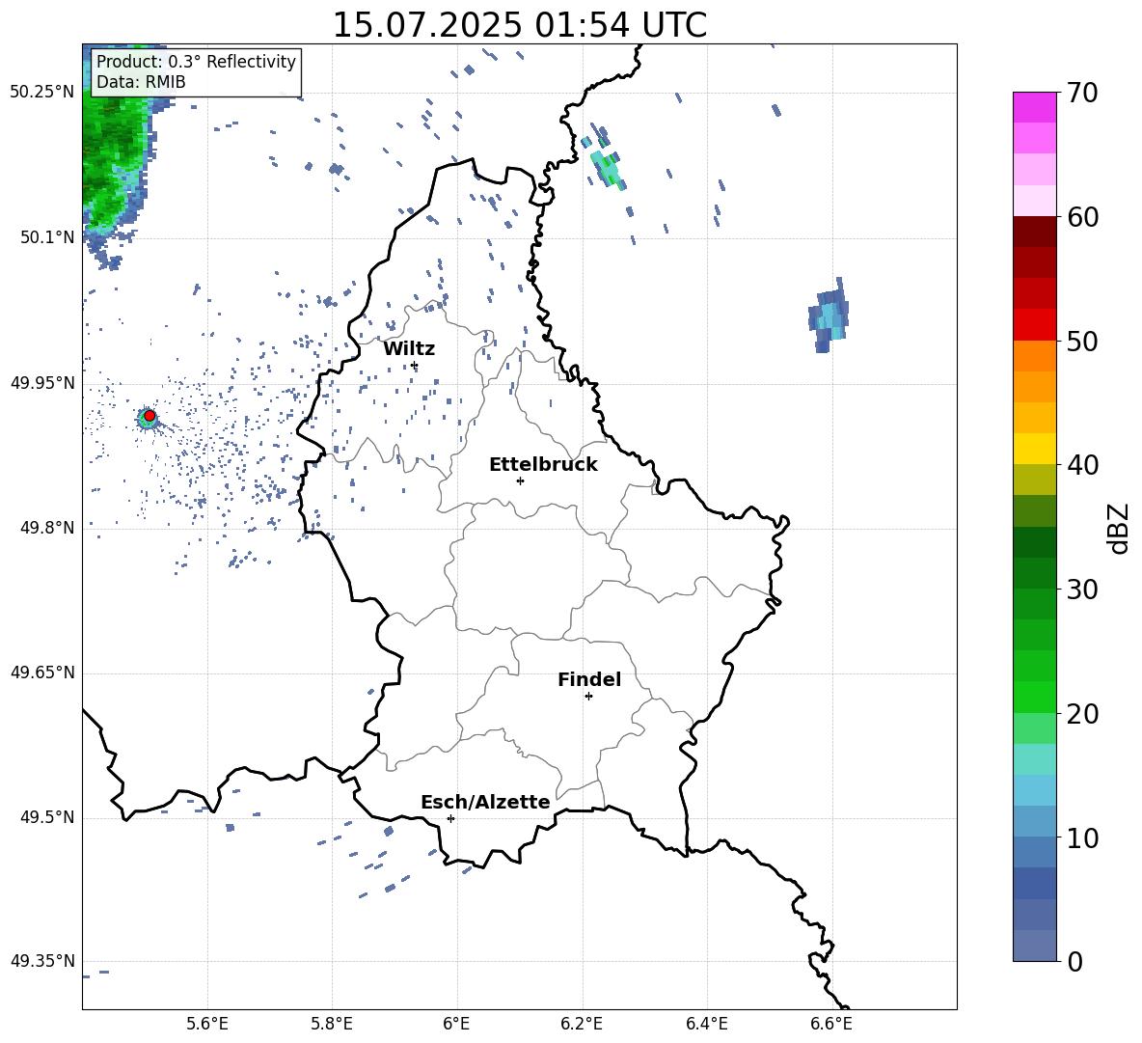1142x1043 pixels.
Task: Click the orange colorbar swatch below 50
Action: (x=1034, y=355)
